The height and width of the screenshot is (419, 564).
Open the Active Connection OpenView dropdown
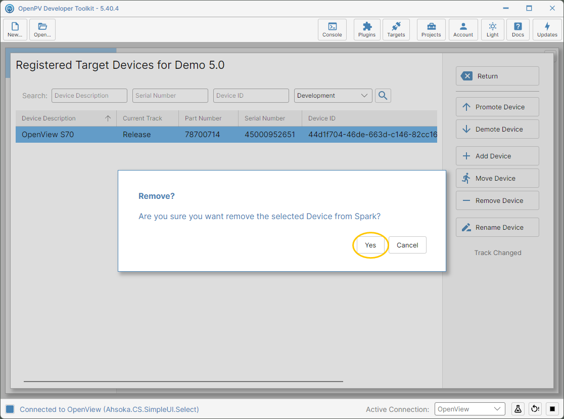pyautogui.click(x=470, y=409)
